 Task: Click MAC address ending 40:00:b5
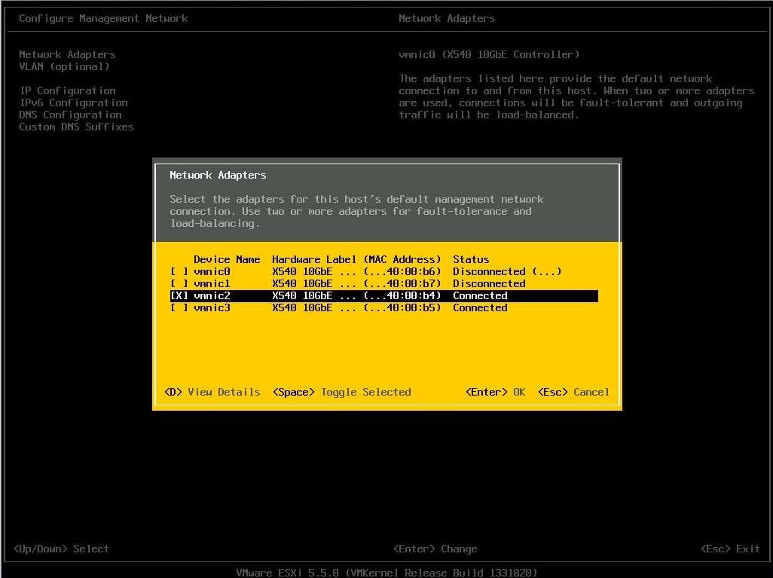pyautogui.click(x=402, y=307)
